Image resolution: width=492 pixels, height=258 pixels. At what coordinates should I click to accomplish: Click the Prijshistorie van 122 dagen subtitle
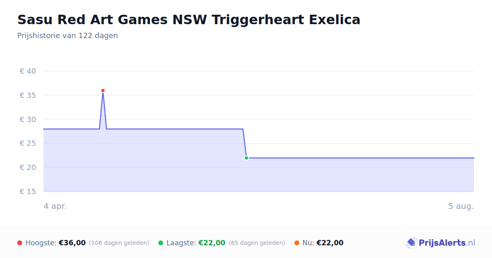click(x=68, y=36)
